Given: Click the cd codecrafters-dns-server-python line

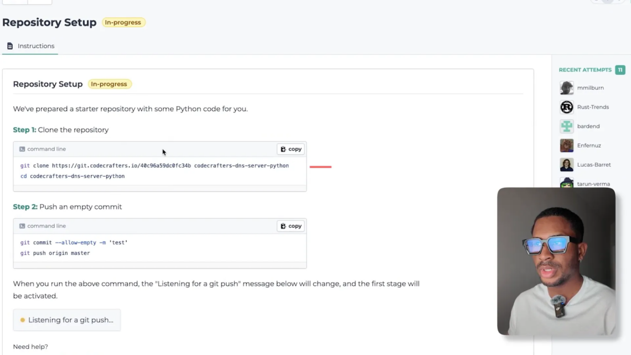Looking at the screenshot, I should (x=73, y=176).
